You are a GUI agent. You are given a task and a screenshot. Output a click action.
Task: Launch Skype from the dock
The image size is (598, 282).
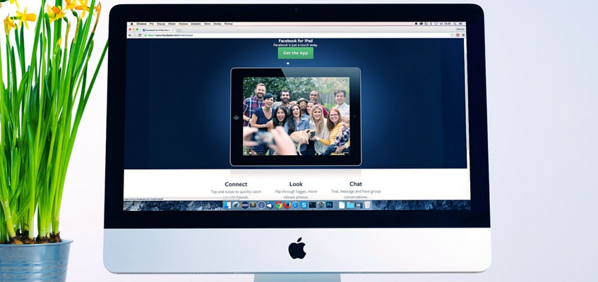click(x=304, y=205)
